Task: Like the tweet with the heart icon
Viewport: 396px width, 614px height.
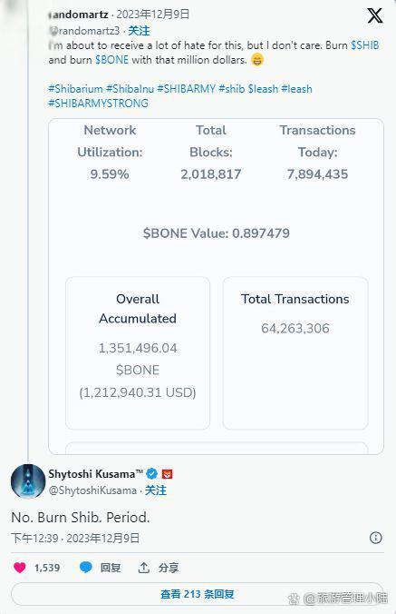Action: click(20, 568)
